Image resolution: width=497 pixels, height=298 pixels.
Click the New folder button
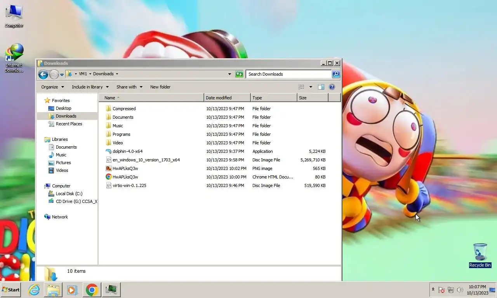tap(160, 87)
